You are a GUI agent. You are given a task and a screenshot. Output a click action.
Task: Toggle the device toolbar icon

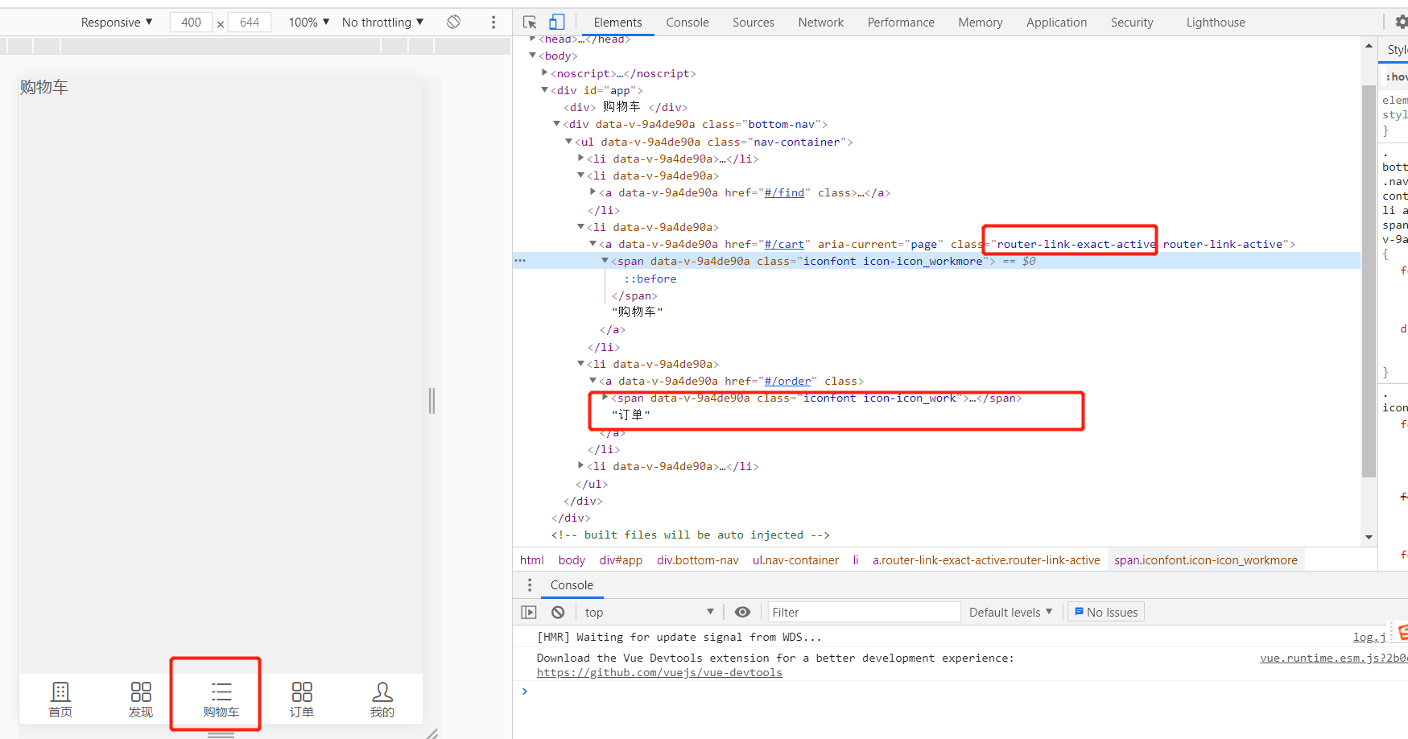(x=557, y=22)
